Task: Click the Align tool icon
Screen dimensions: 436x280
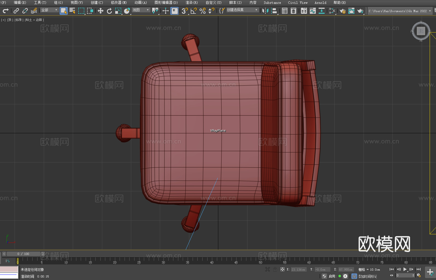Action: 274,11
